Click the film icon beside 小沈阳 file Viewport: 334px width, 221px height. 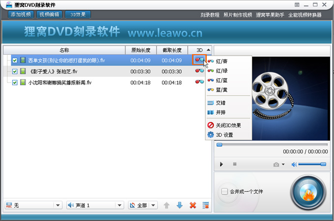(23, 82)
